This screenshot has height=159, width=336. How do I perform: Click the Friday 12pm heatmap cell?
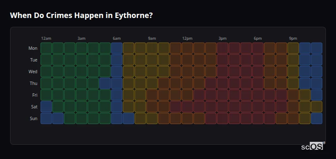coord(187,95)
